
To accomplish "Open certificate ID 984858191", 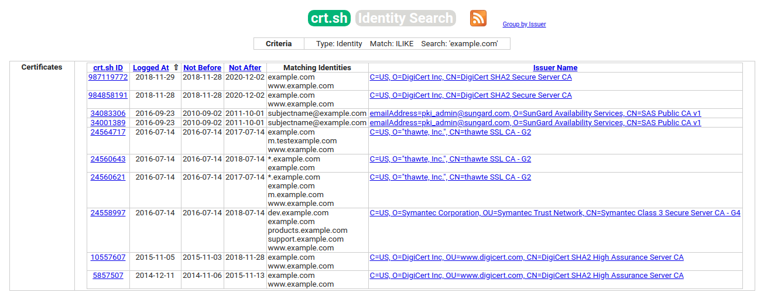I will click(x=108, y=95).
